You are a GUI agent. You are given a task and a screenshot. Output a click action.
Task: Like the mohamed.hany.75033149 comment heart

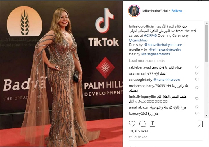click(197, 88)
